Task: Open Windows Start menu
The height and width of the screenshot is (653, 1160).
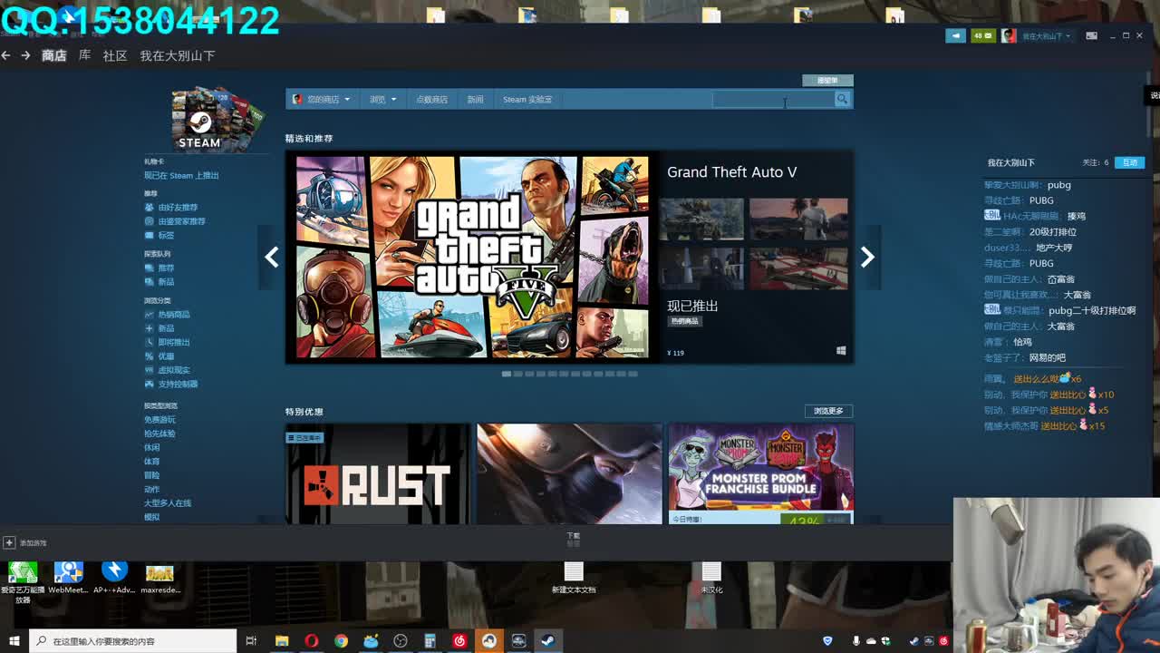Action: (14, 641)
